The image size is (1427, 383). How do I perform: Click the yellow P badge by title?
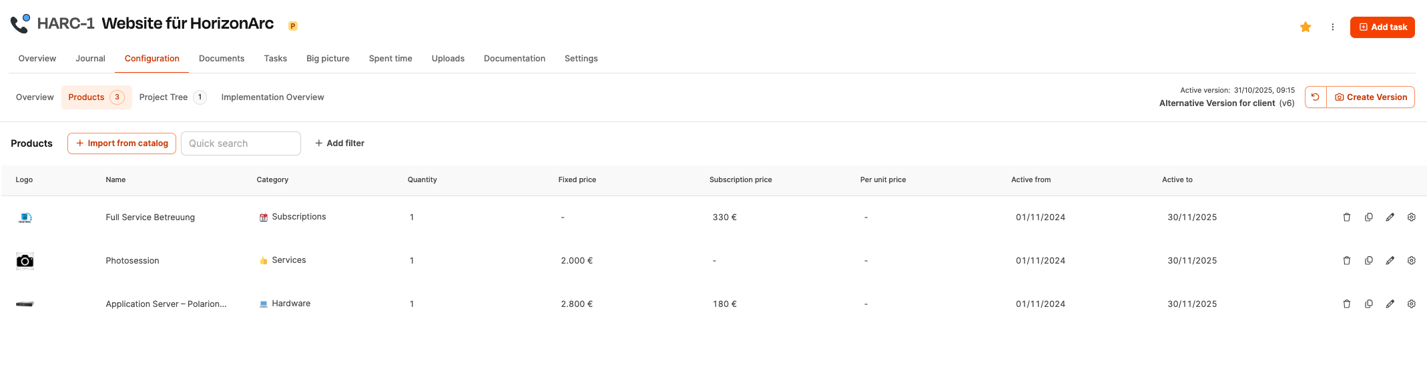[292, 26]
